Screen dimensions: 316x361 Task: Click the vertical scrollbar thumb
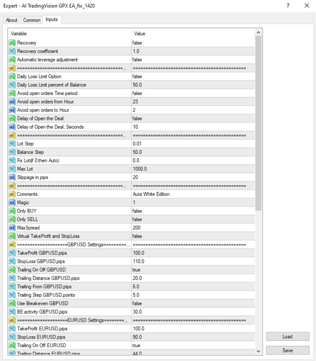[258, 123]
